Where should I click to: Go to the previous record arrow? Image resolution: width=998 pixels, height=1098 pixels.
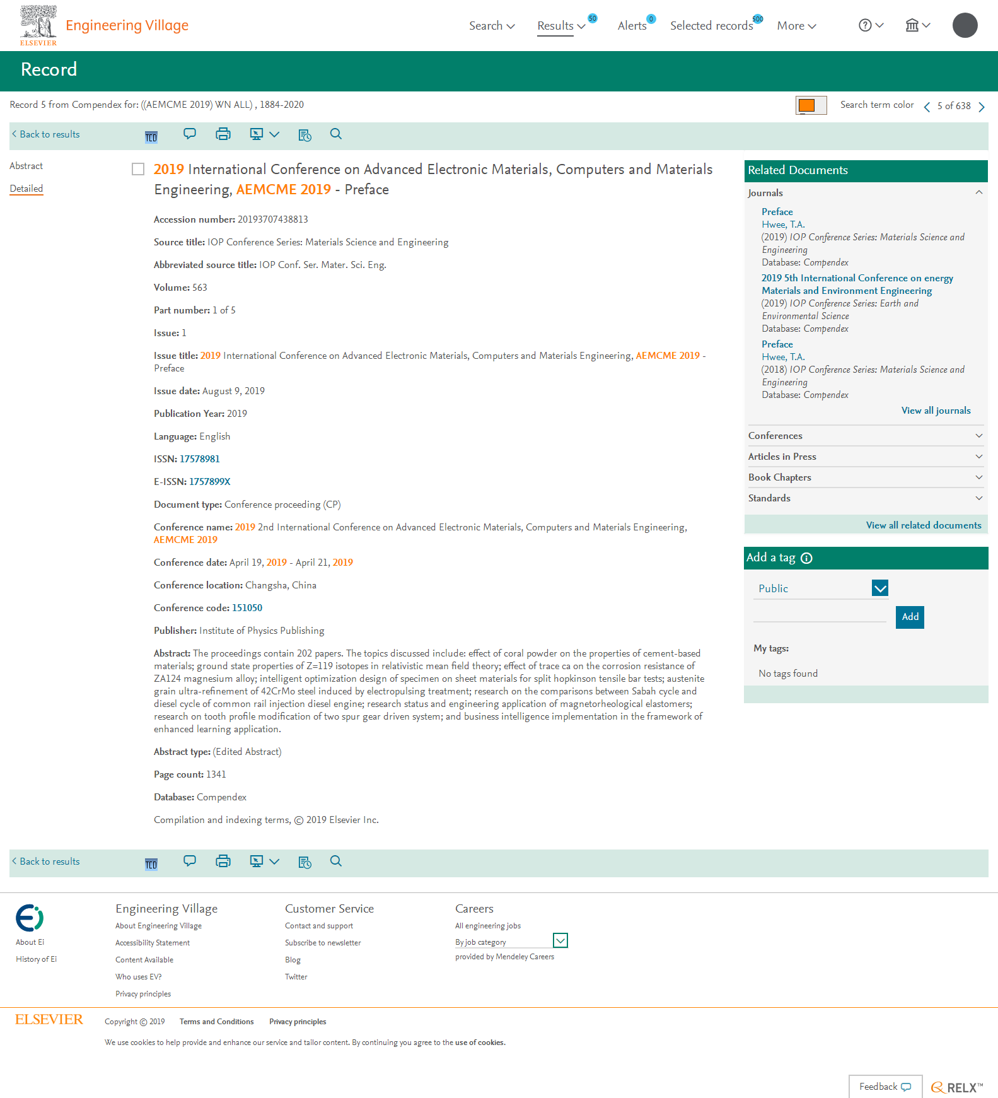[927, 107]
